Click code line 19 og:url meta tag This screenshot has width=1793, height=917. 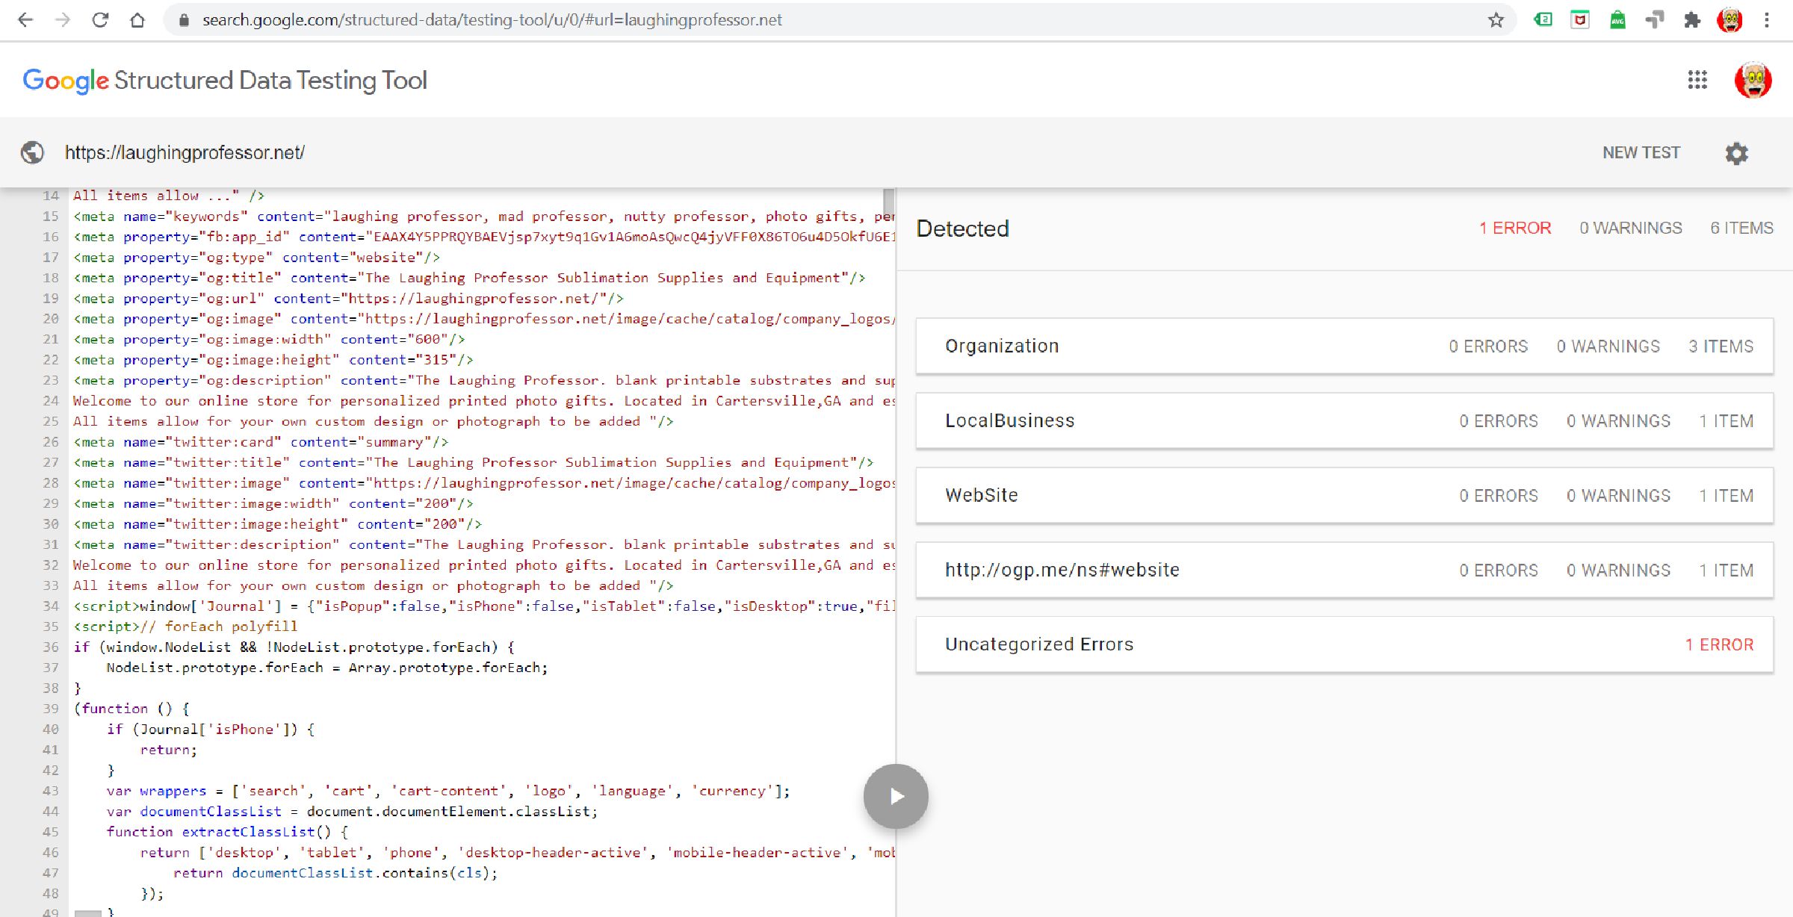click(348, 299)
